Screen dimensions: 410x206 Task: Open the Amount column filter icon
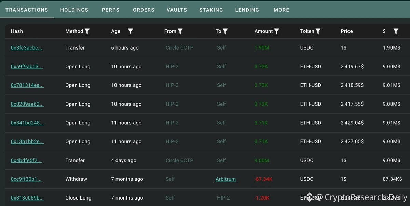click(277, 31)
